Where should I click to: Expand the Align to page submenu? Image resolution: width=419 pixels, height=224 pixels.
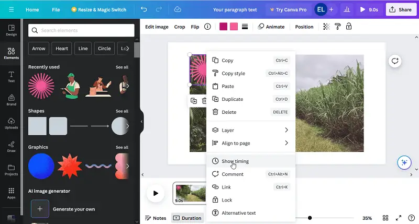point(250,143)
